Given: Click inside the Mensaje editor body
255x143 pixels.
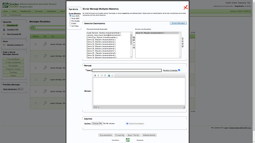Looking at the screenshot, I should pyautogui.click(x=139, y=91).
